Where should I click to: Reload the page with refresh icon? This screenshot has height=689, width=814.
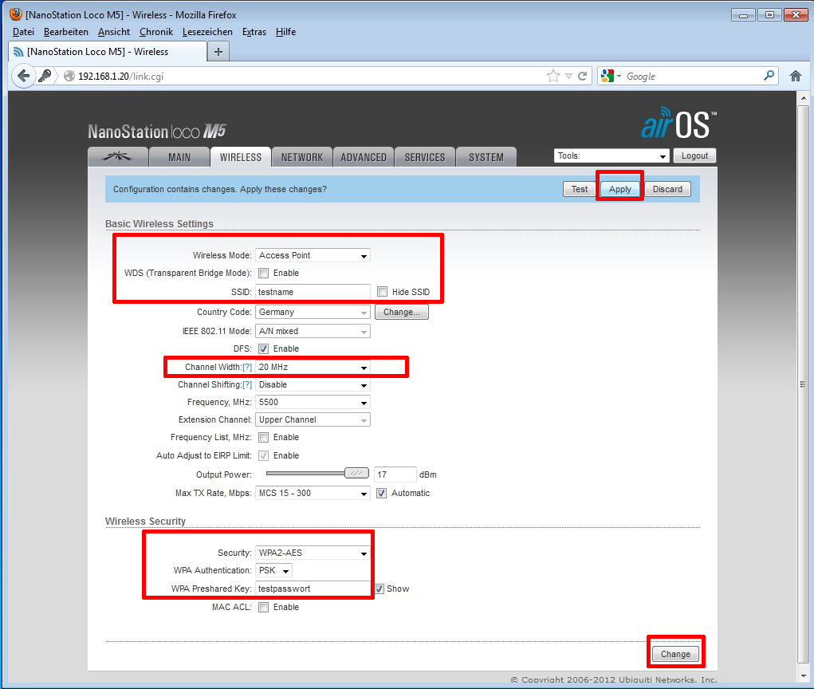coord(583,77)
